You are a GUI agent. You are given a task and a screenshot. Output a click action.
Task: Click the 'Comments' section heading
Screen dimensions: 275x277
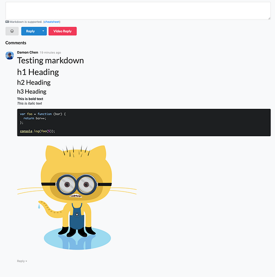click(16, 43)
